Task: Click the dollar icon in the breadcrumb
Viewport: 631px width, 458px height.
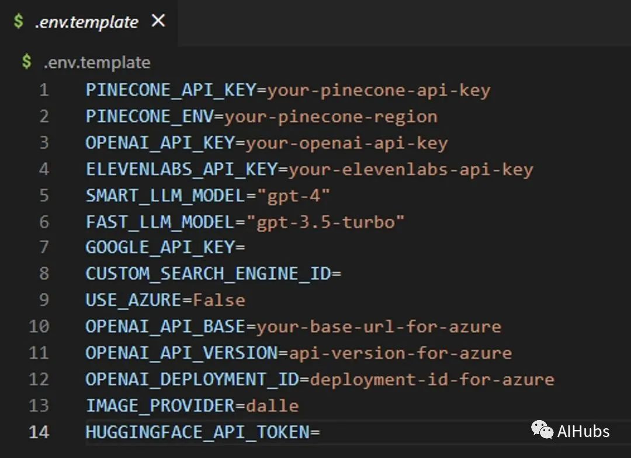Action: [26, 62]
